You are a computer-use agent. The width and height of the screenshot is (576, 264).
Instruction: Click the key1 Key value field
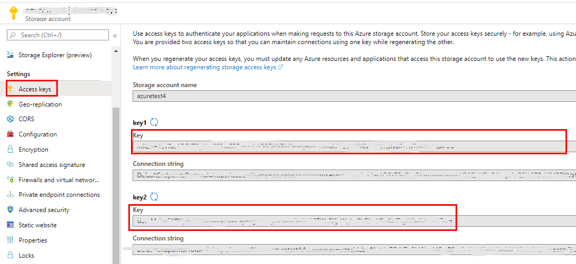tap(354, 146)
